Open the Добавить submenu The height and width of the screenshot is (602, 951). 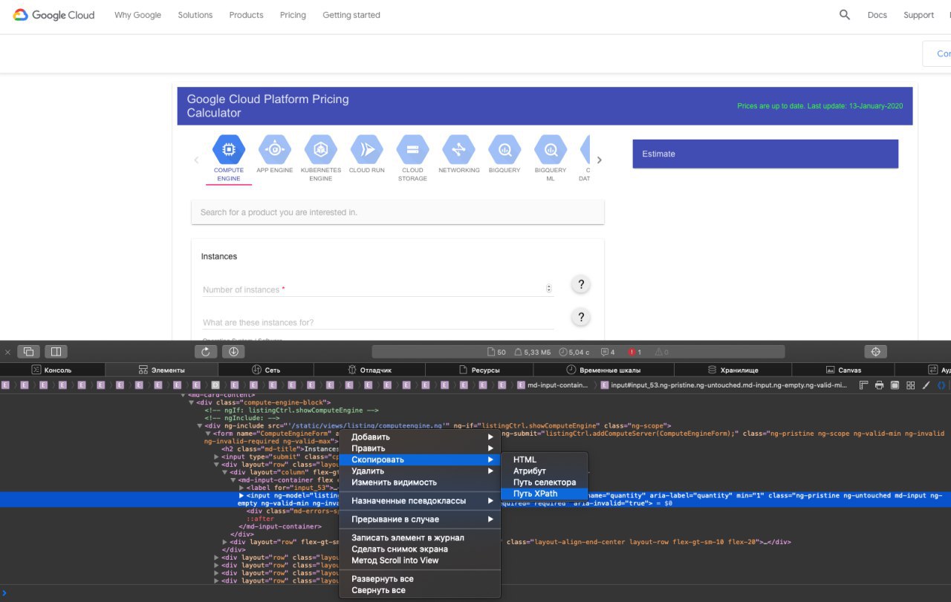tap(420, 437)
